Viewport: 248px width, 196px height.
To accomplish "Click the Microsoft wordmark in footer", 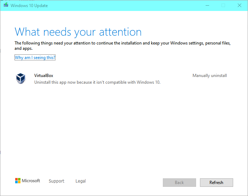I will point(31,181).
